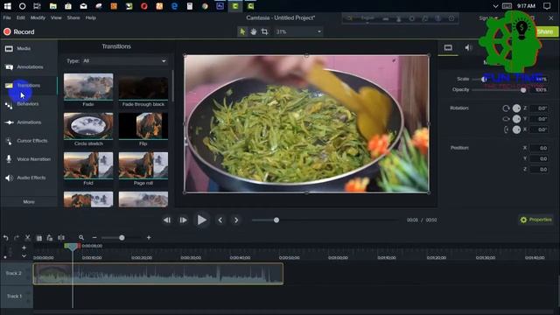The width and height of the screenshot is (560, 315).
Task: Step to previous frame
Action: coord(167,220)
